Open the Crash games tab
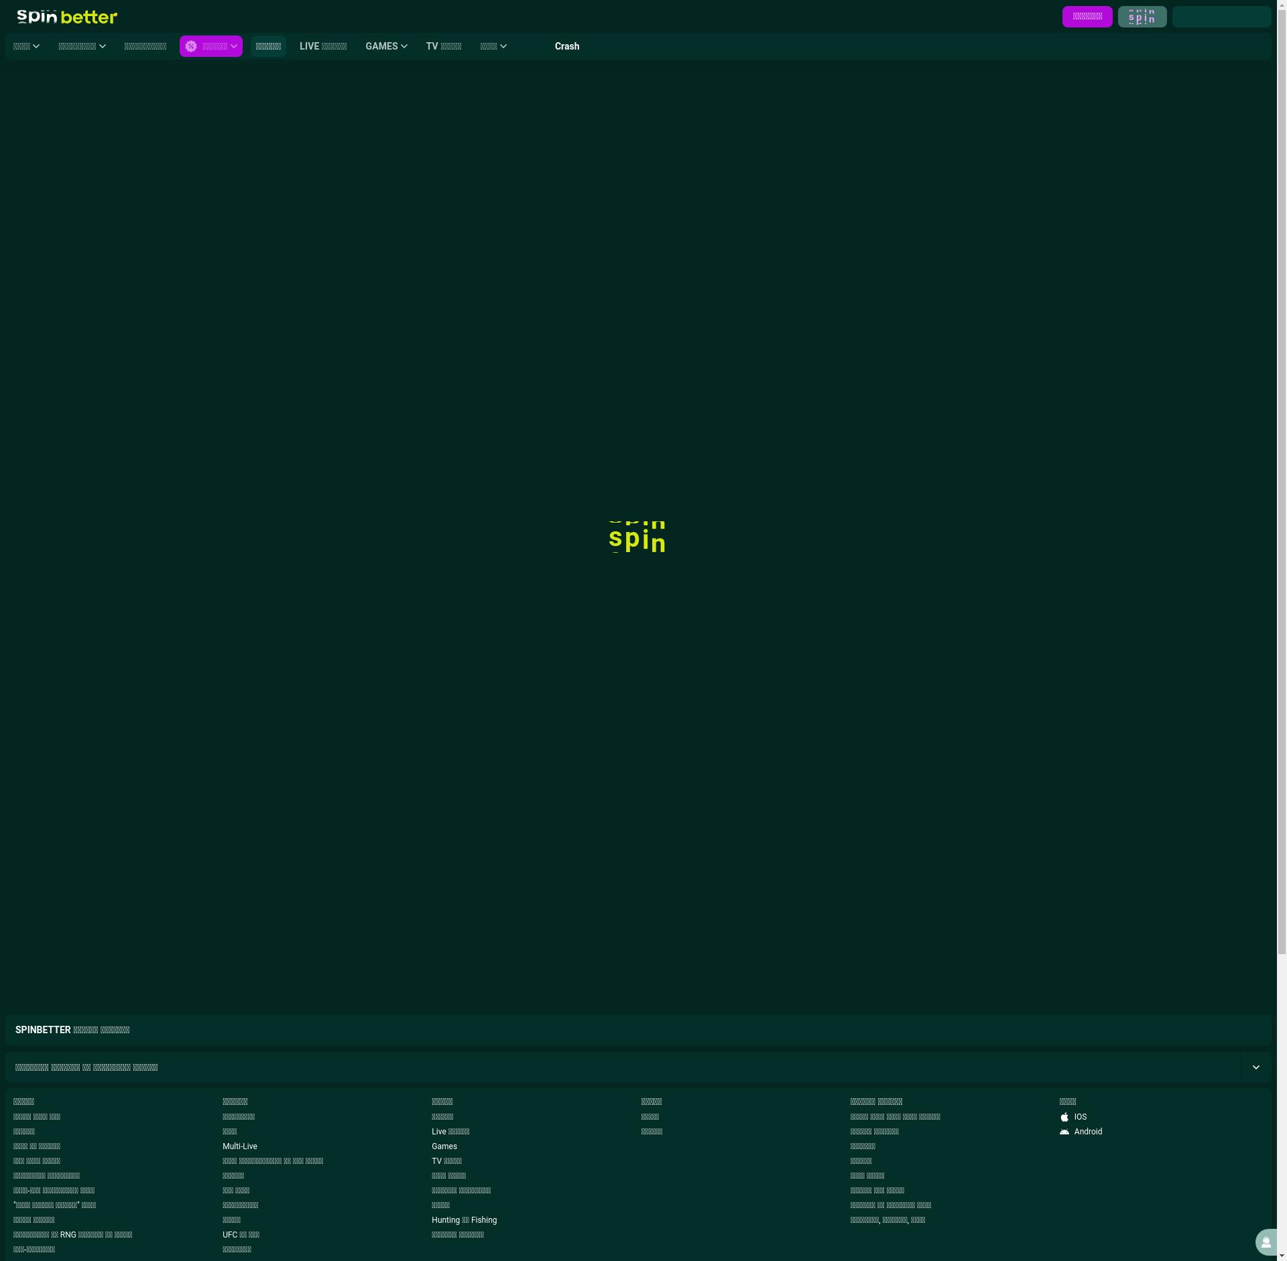This screenshot has width=1287, height=1261. tap(566, 46)
